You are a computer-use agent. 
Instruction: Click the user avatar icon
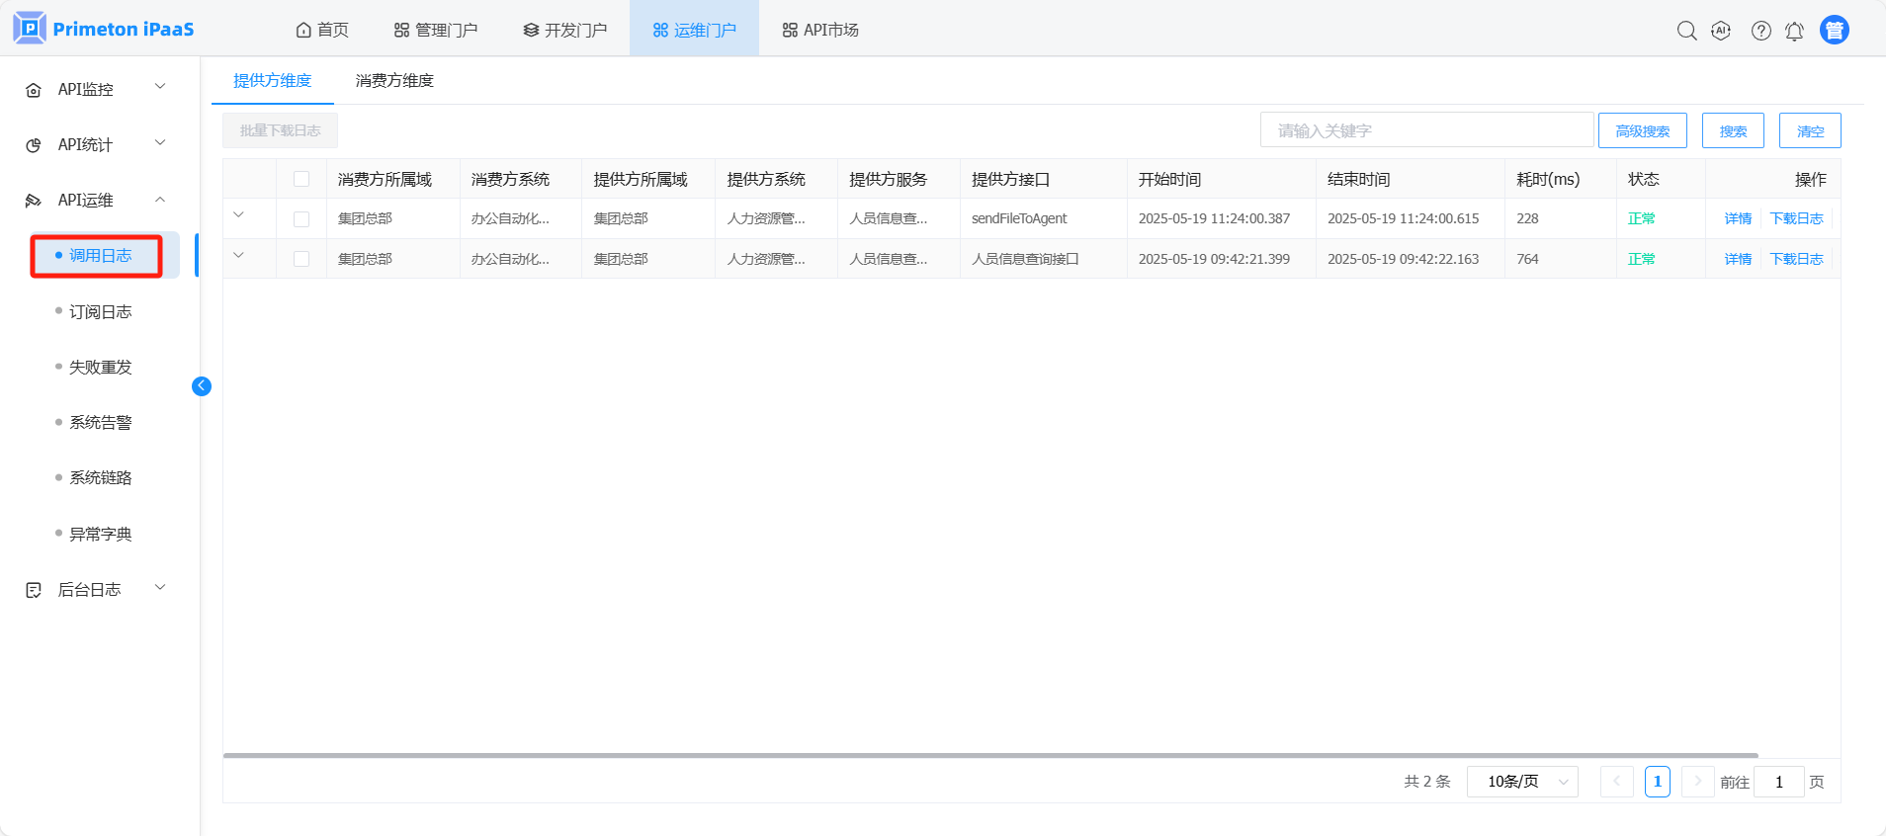pos(1834,31)
